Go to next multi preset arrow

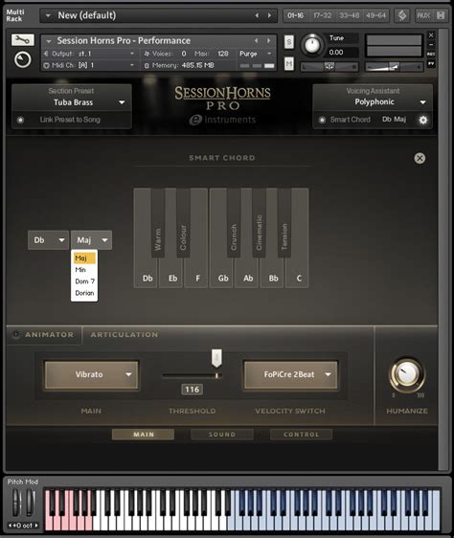tap(269, 15)
